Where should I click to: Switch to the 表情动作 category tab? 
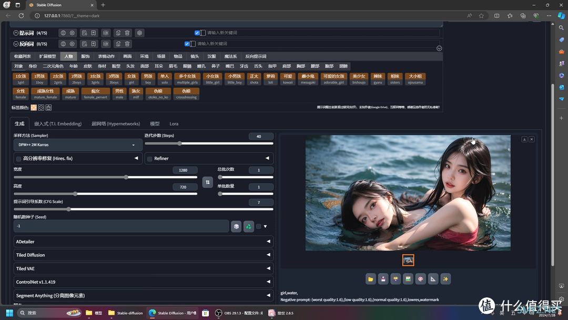click(106, 56)
